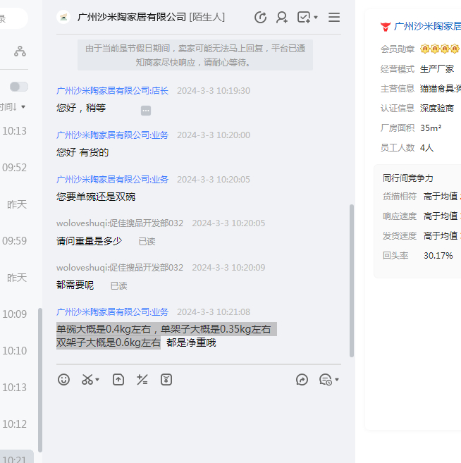
Task: Open the time sort dropdown in sidebar
Action: [13, 107]
